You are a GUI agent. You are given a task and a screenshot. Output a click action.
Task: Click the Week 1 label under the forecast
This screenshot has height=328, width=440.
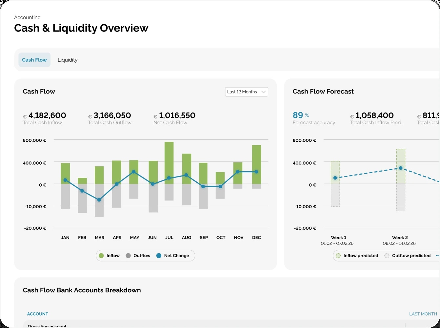[x=339, y=237]
